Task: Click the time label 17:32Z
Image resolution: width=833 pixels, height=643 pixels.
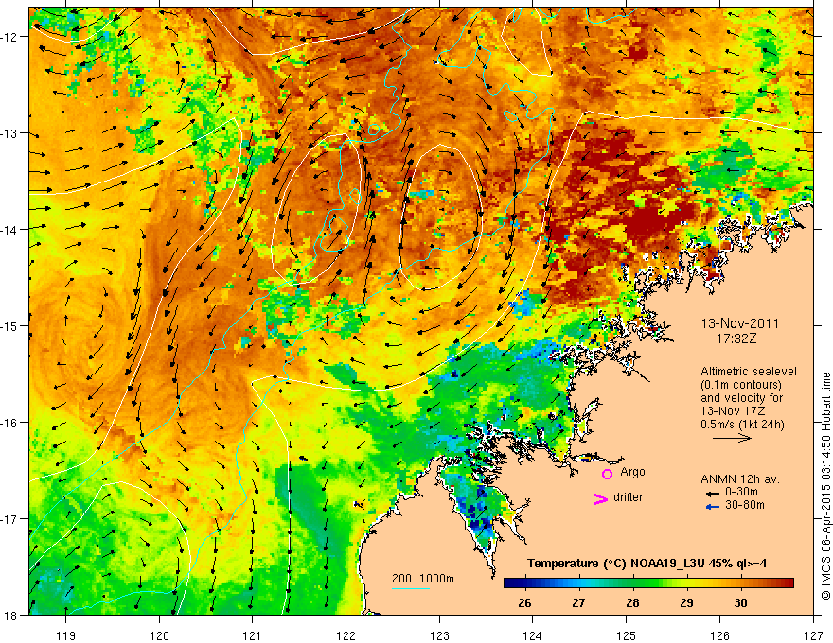Action: [x=736, y=339]
